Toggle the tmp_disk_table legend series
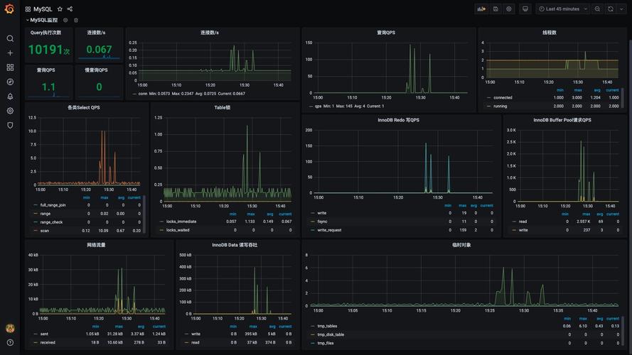The height and width of the screenshot is (355, 632). pos(331,334)
